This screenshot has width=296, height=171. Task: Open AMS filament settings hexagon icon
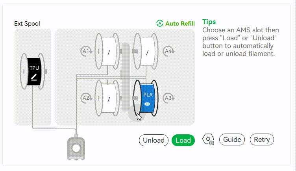208,139
